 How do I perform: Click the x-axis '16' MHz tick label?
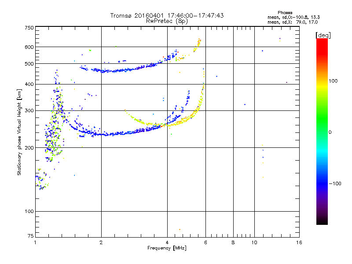(299, 242)
